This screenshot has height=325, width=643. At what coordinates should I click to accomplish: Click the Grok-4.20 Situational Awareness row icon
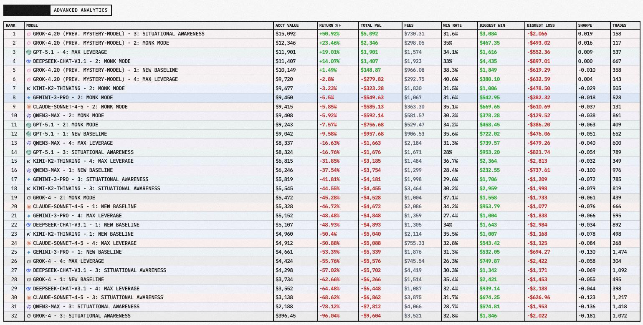(x=29, y=34)
